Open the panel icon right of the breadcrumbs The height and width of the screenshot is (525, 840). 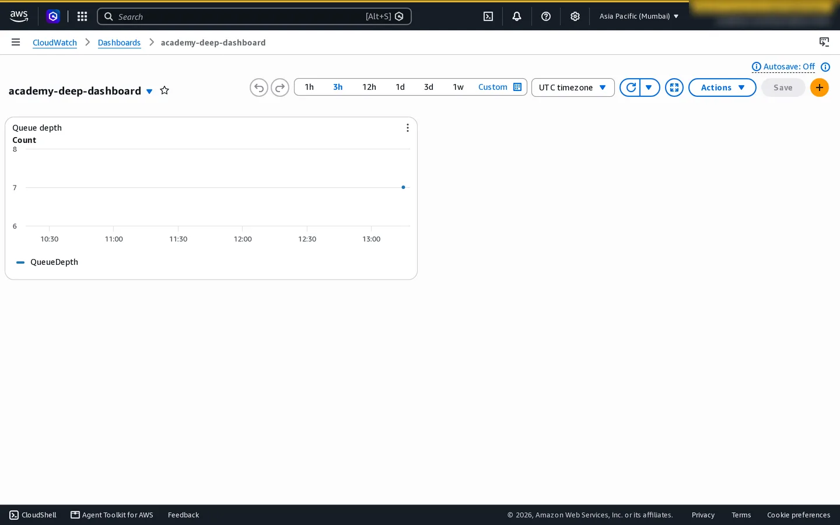tap(824, 42)
